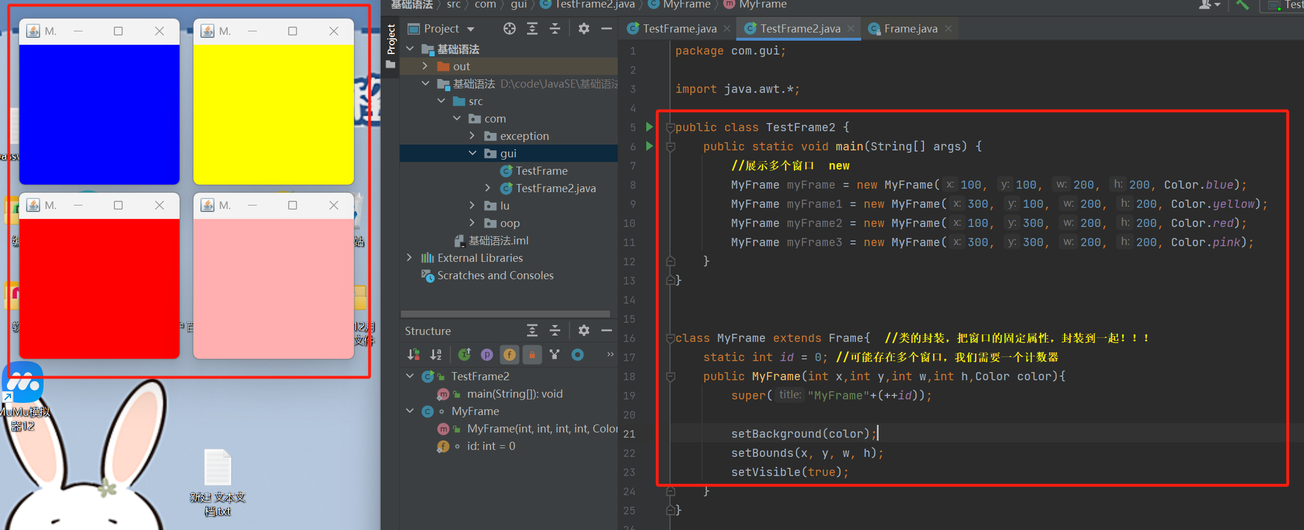Viewport: 1304px width, 530px height.
Task: Expand the lu package
Action: click(x=472, y=205)
